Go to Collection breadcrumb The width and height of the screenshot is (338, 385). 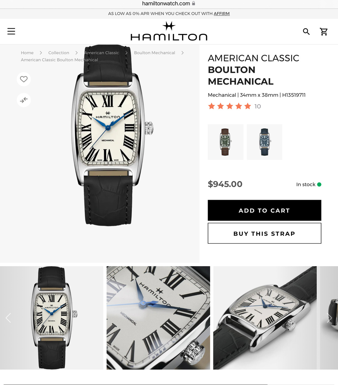59,53
